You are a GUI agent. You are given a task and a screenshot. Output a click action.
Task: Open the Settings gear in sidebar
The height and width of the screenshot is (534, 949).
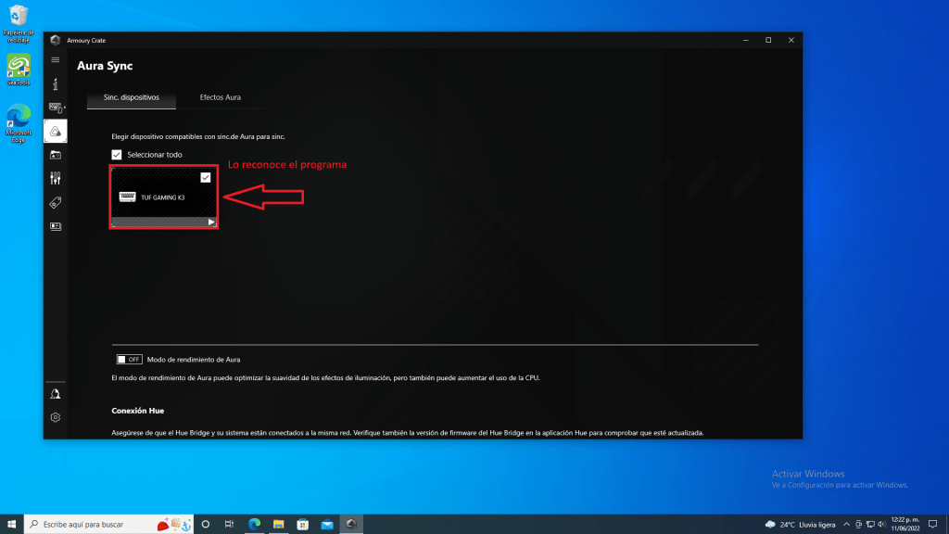(55, 417)
